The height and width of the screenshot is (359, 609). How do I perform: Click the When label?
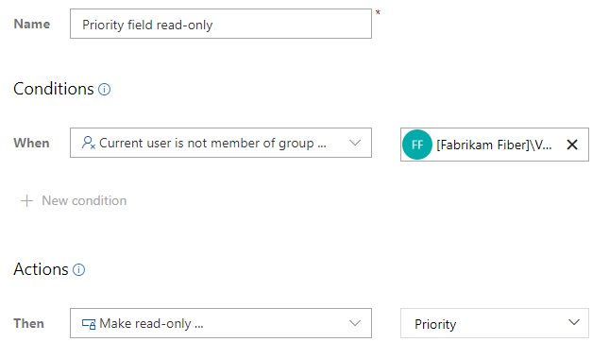31,143
